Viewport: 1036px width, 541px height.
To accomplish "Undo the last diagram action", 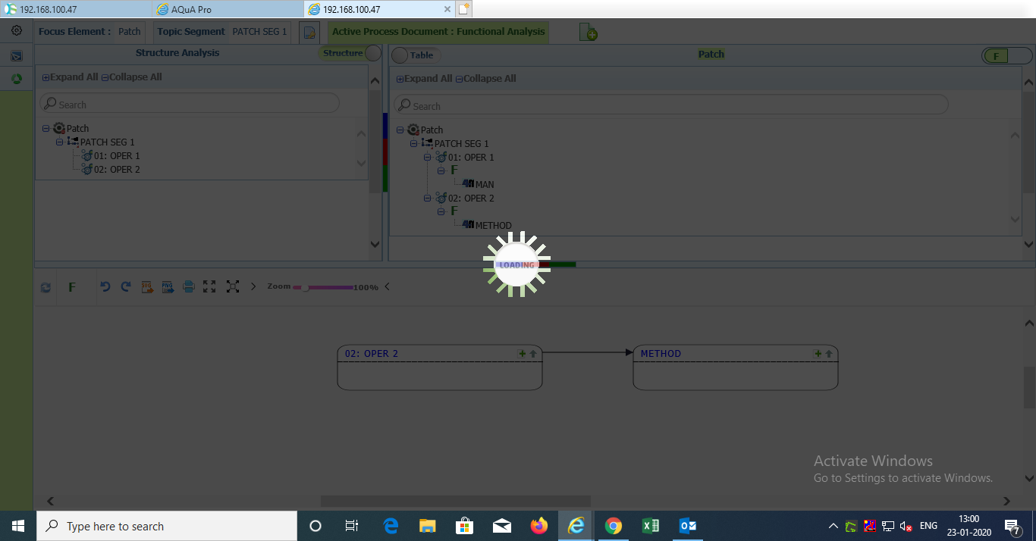I will pos(105,286).
